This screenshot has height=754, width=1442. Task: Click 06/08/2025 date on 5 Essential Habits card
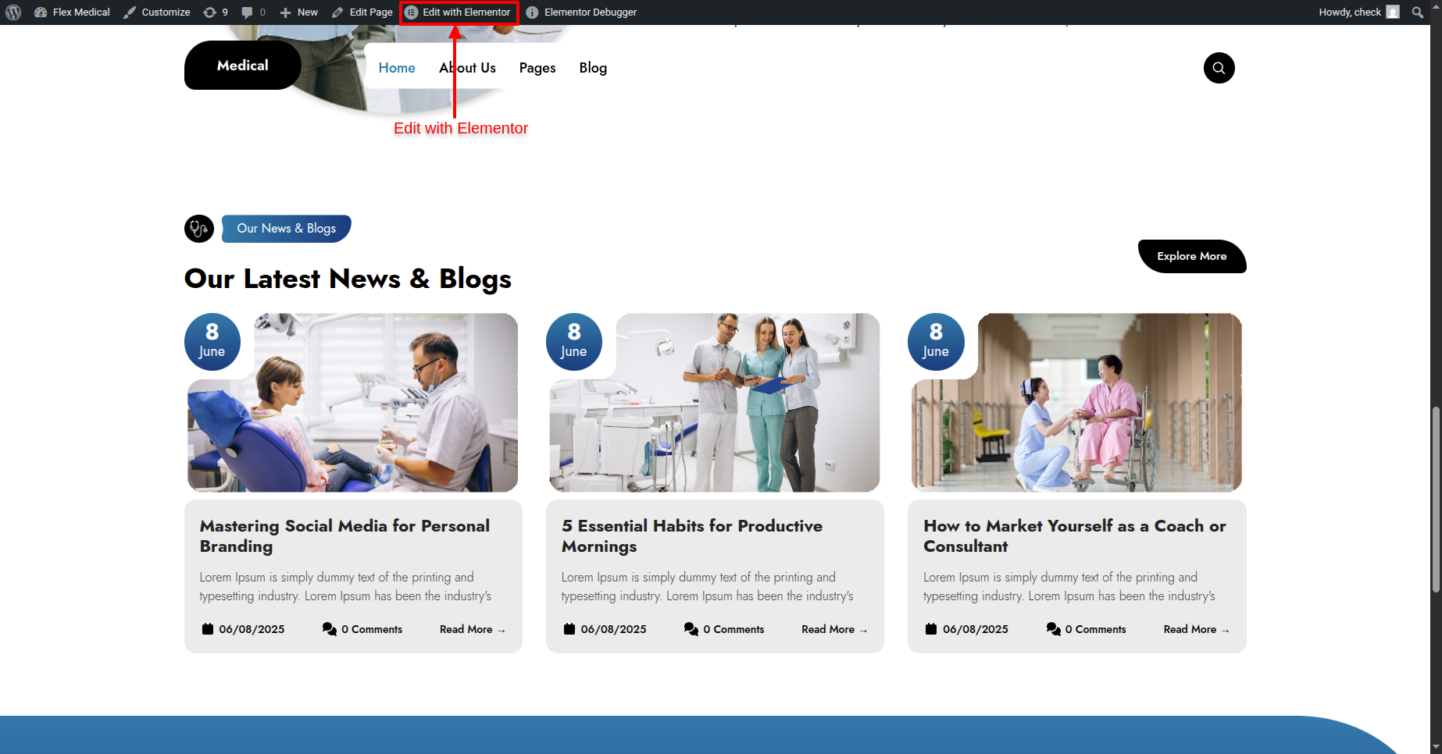pos(613,629)
